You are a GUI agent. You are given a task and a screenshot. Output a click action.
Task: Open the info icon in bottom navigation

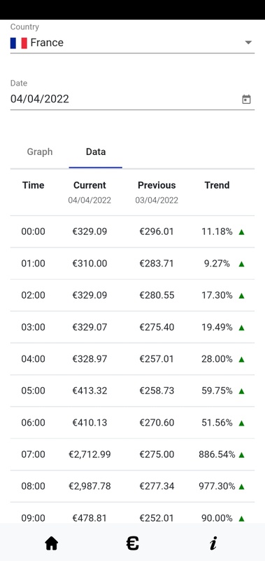click(213, 544)
